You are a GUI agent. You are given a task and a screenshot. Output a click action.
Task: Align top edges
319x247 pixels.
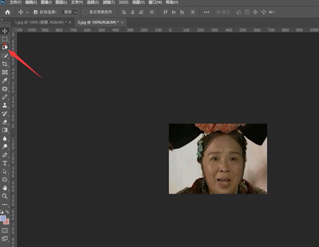click(x=165, y=12)
